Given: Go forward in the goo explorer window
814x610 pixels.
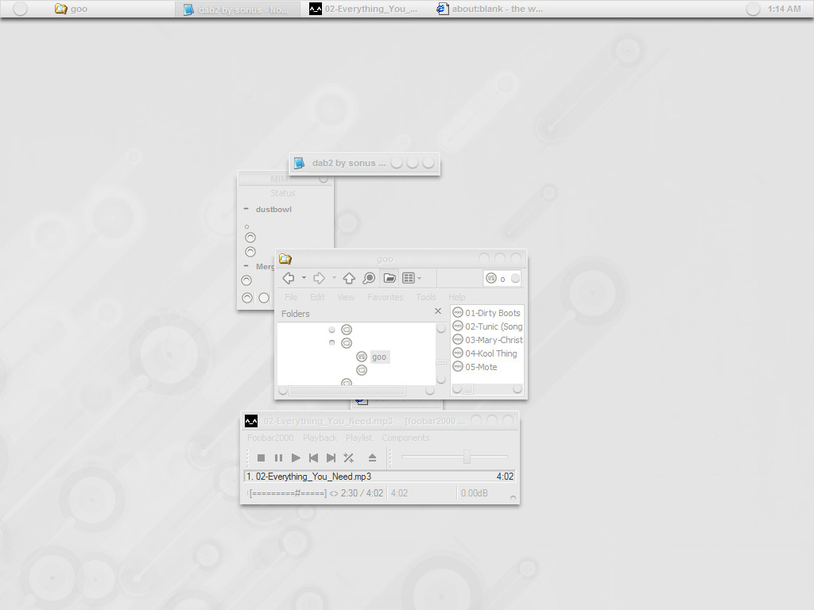Looking at the screenshot, I should [x=319, y=278].
